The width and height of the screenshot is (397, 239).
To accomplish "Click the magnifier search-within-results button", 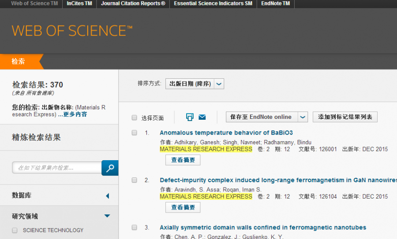I will click(110, 168).
